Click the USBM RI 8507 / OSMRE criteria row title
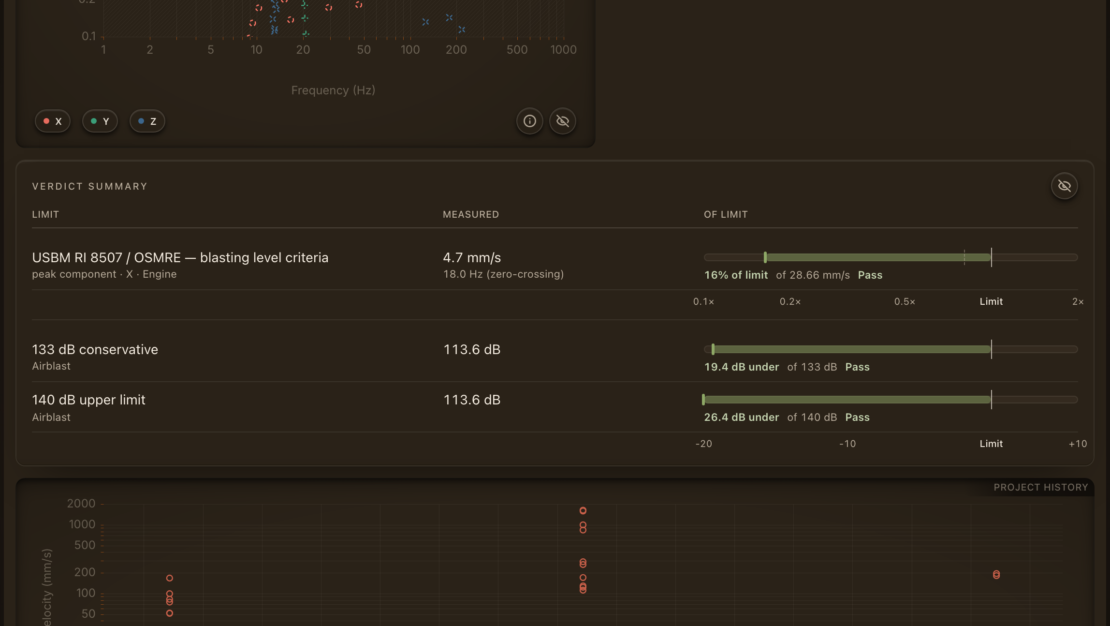 [x=180, y=257]
